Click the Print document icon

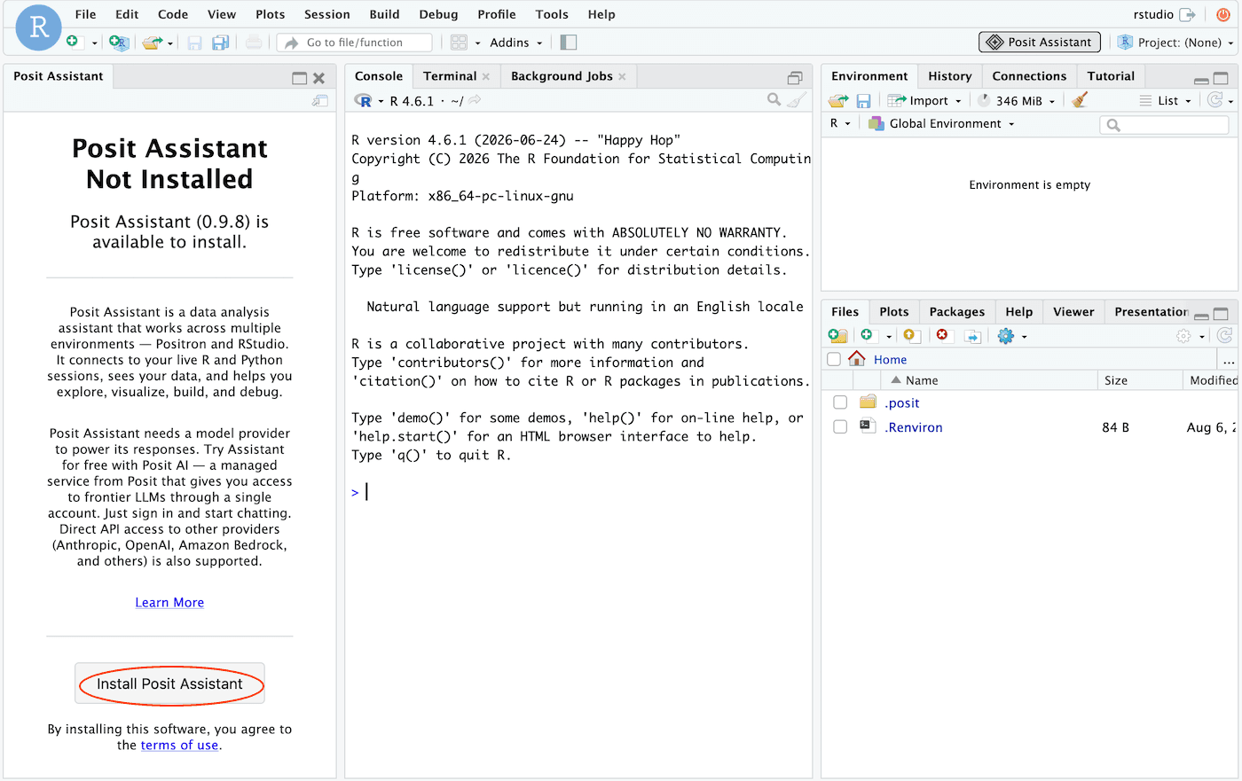(x=254, y=43)
